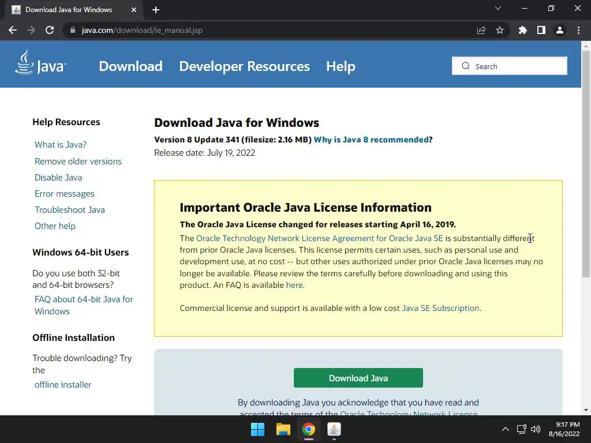Open Chrome profile avatar icon
This screenshot has width=591, height=443.
coord(560,30)
